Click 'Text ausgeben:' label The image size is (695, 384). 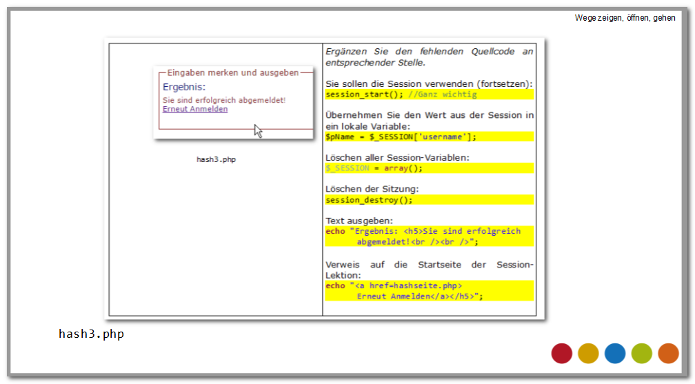(x=359, y=221)
